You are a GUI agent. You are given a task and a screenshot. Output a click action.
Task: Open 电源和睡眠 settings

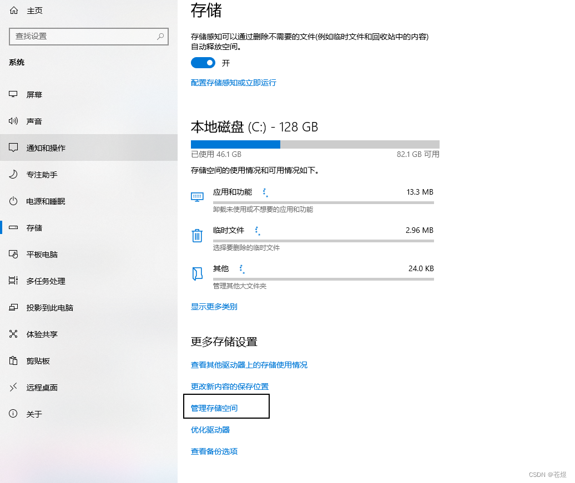pyautogui.click(x=89, y=201)
